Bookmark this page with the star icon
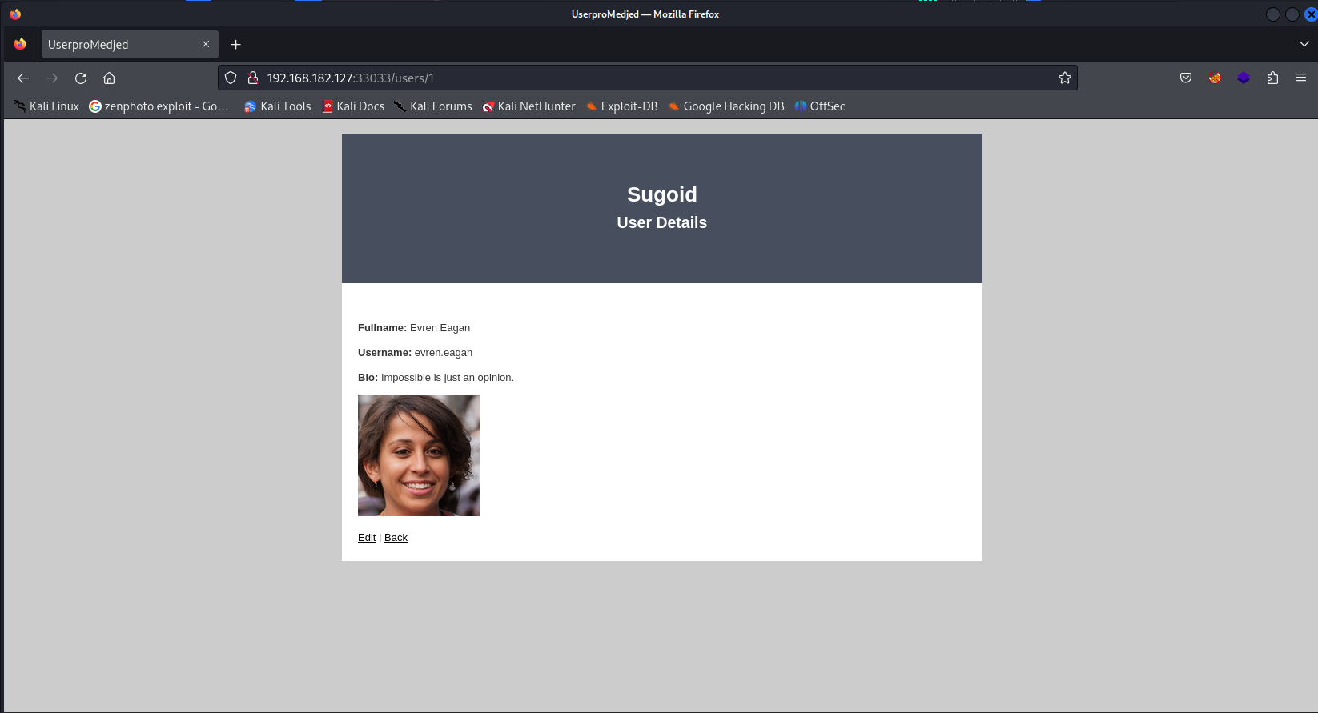 (1064, 78)
